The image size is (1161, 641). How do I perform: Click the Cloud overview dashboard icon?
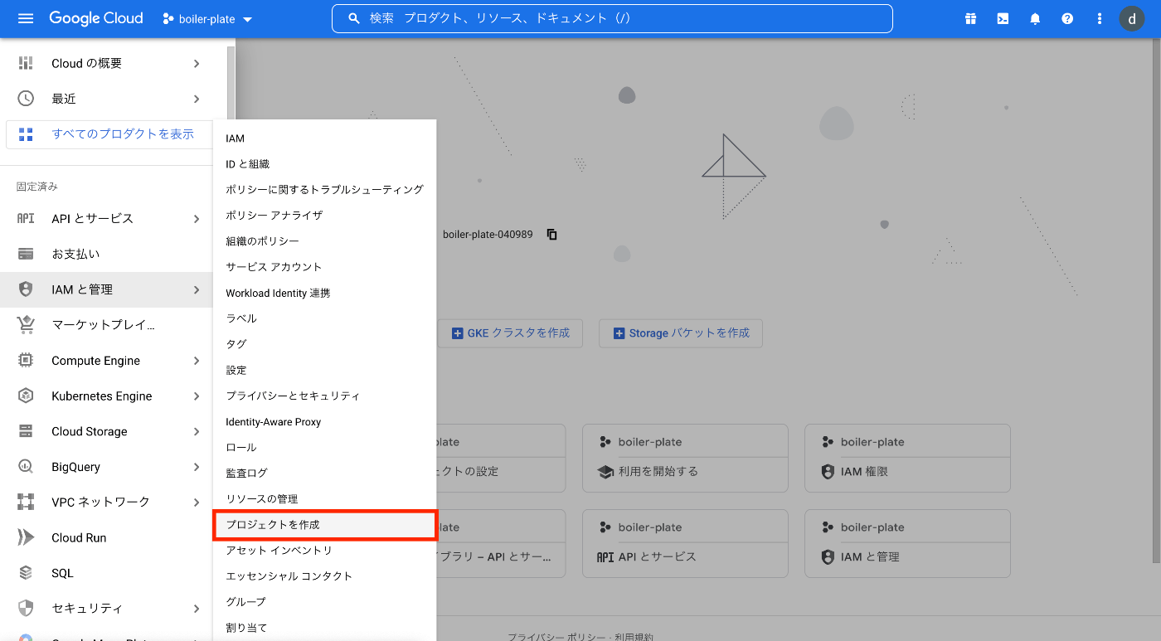[26, 63]
